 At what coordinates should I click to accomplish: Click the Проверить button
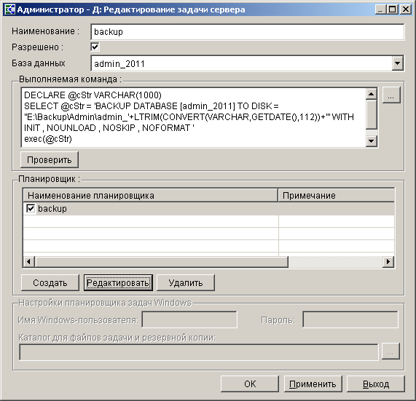(x=50, y=160)
